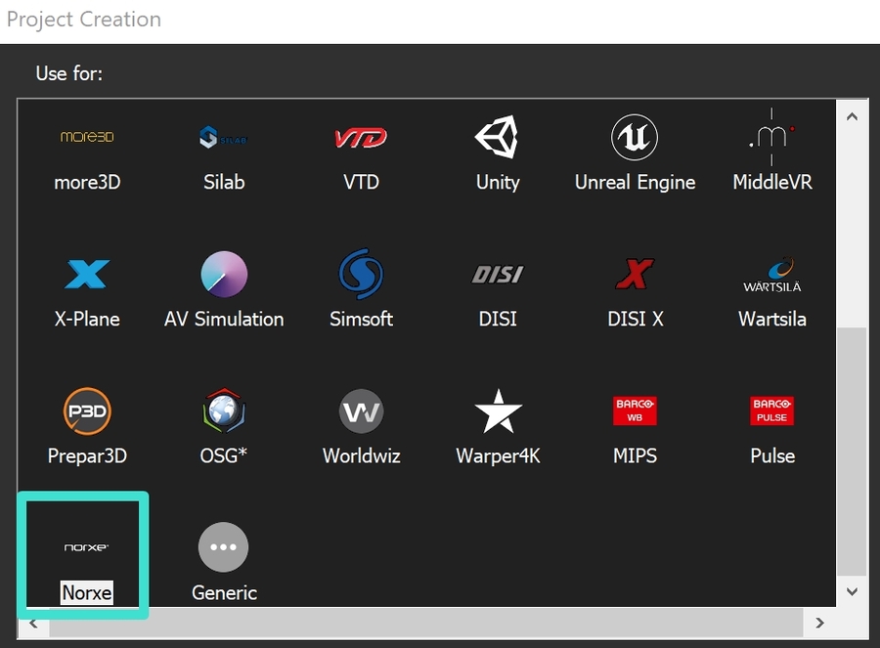
Task: Select the Warper4K star icon
Action: tap(498, 411)
